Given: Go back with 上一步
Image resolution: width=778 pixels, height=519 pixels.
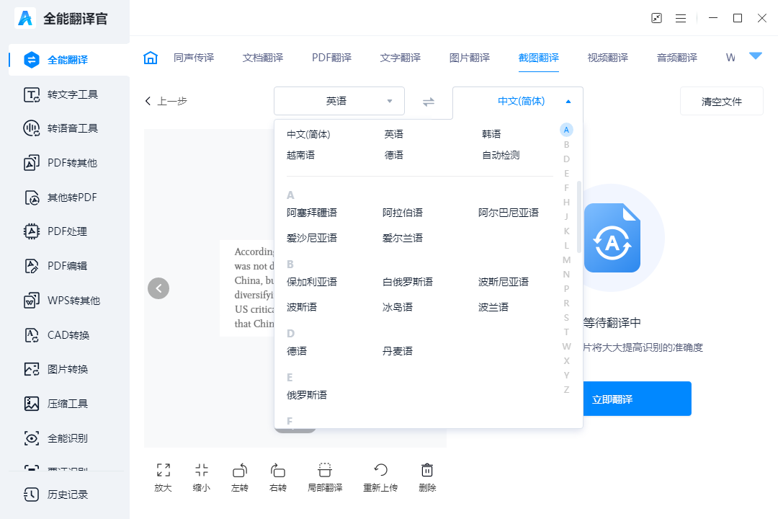Looking at the screenshot, I should pos(166,102).
